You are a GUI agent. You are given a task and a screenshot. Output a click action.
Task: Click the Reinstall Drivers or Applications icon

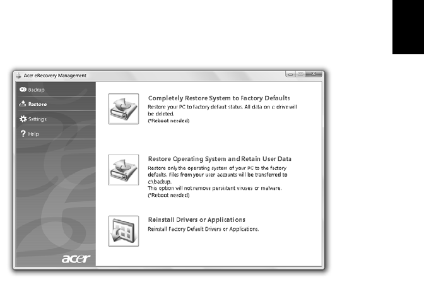[x=124, y=231]
